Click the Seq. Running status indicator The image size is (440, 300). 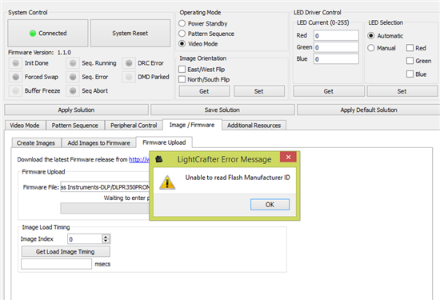tap(73, 63)
